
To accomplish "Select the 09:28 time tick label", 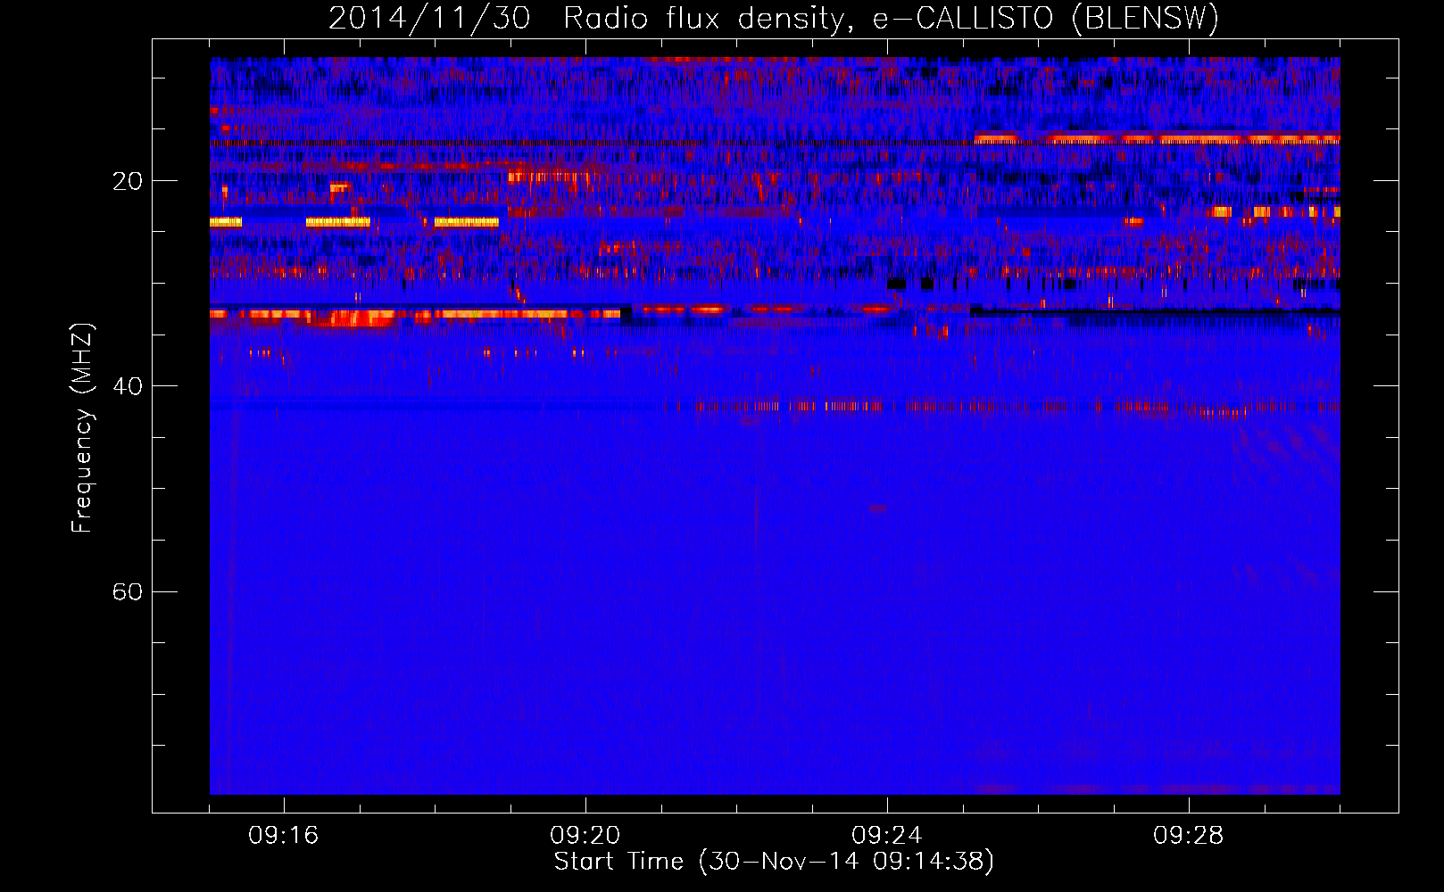I will pyautogui.click(x=1189, y=836).
